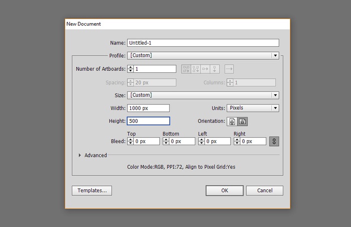Set orientation to Landscape
351x227 pixels.
(243, 122)
